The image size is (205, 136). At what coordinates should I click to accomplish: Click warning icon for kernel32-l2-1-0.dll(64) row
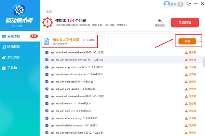pyautogui.click(x=186, y=133)
